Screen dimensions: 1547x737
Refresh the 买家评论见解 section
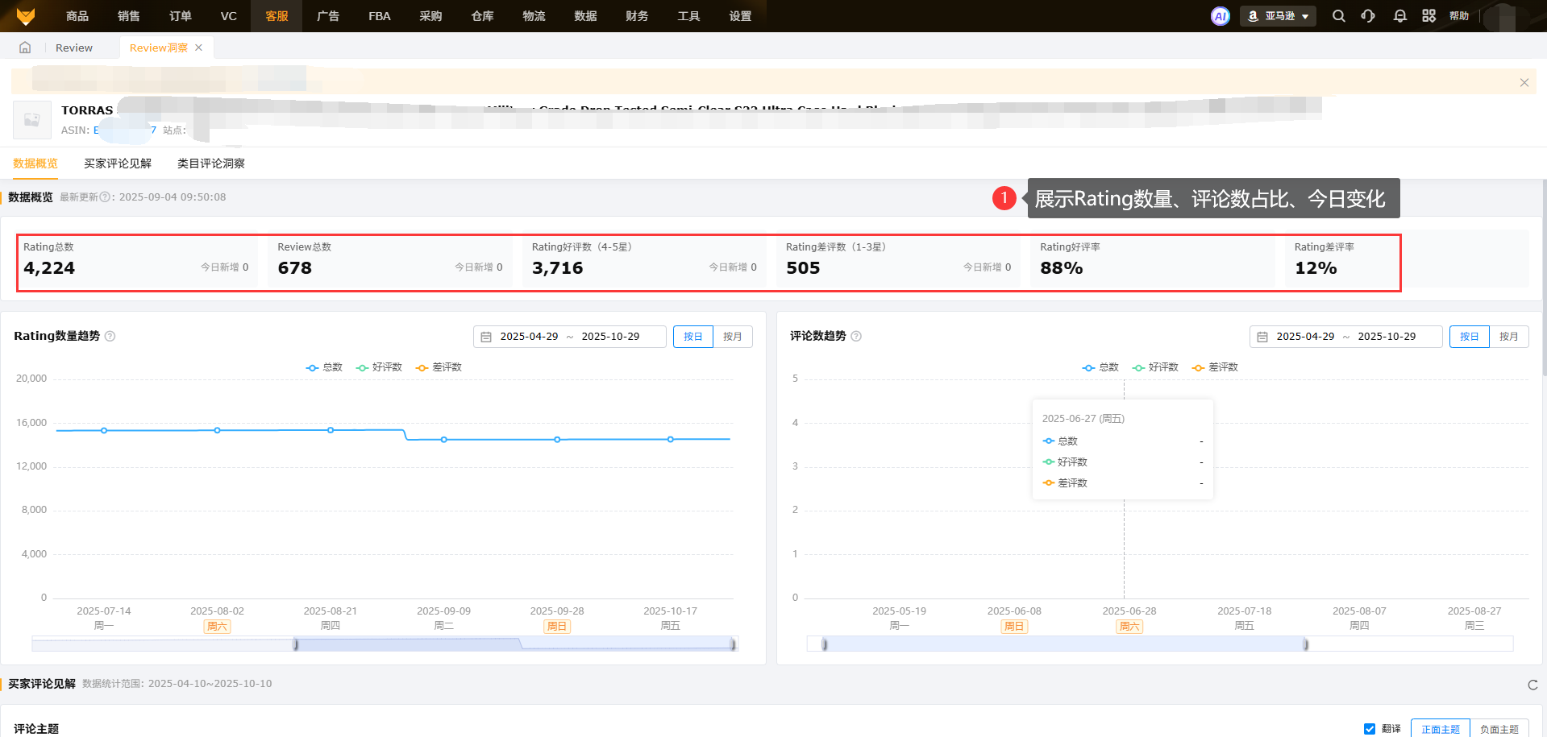point(1532,685)
